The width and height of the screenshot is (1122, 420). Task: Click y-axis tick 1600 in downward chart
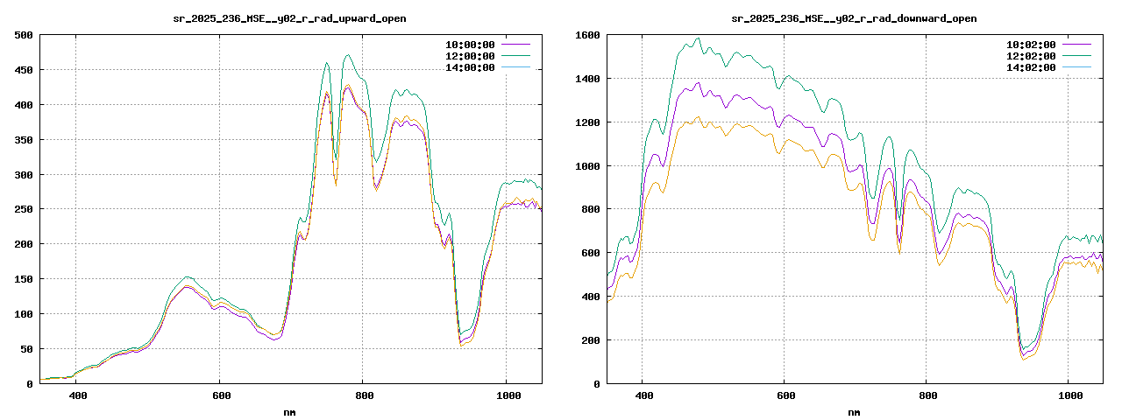coord(587,35)
